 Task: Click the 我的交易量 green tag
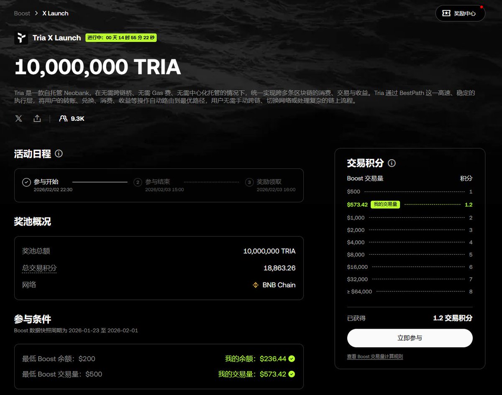point(385,204)
